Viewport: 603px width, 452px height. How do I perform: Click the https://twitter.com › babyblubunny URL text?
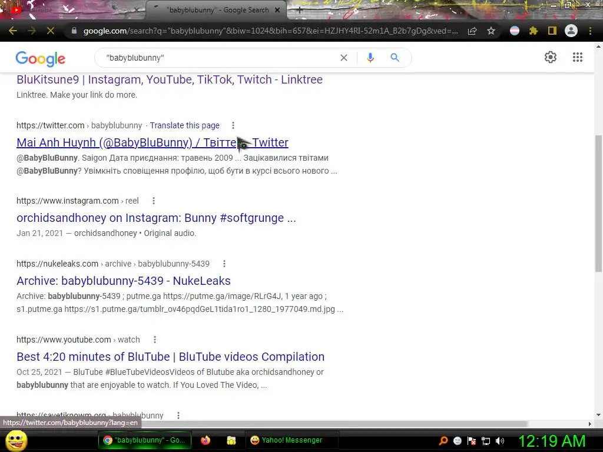coord(79,125)
